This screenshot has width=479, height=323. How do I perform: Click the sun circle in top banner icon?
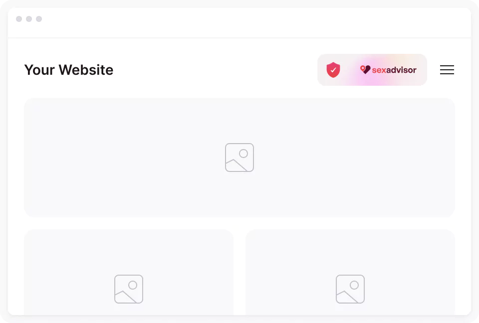pos(243,153)
